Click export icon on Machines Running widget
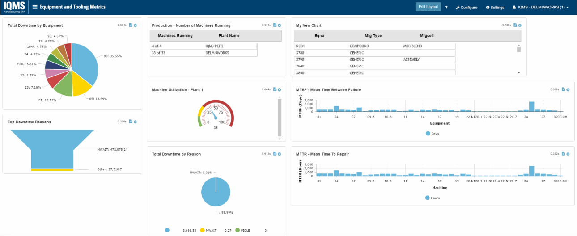Screen dimensions: 577x236 [x=275, y=25]
